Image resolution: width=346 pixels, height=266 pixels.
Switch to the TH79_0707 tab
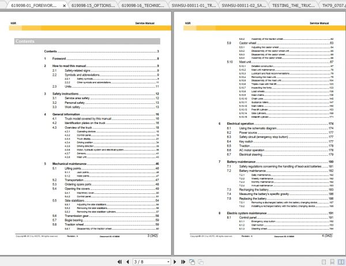coord(334,6)
